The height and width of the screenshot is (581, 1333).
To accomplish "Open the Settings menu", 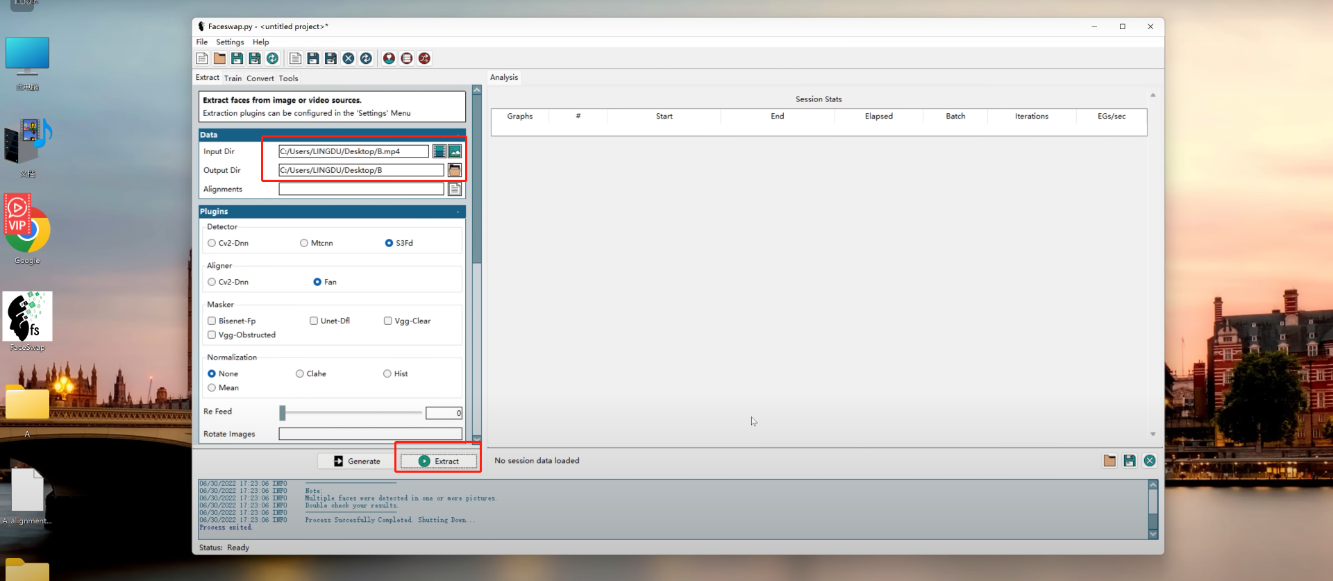I will pos(230,42).
